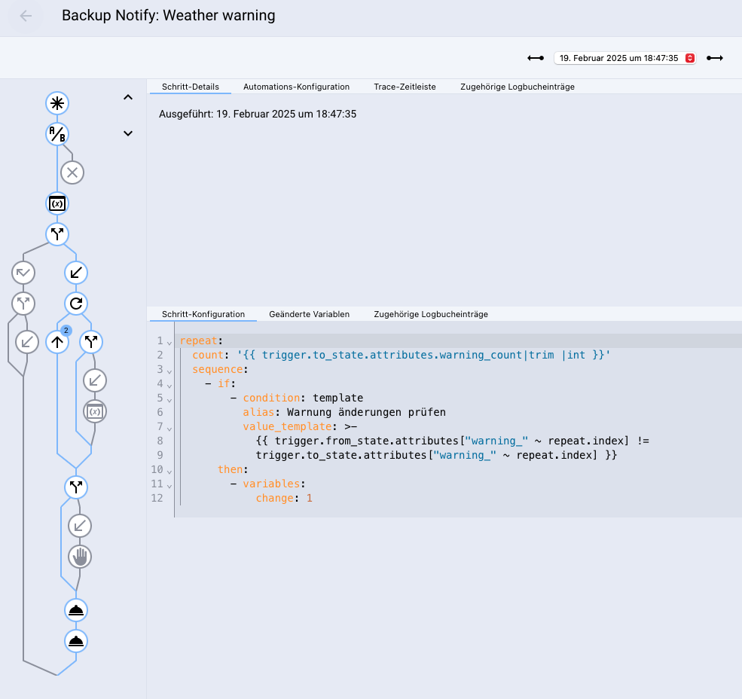This screenshot has width=742, height=699.
Task: Go back with the top-left arrow
Action: 26,16
